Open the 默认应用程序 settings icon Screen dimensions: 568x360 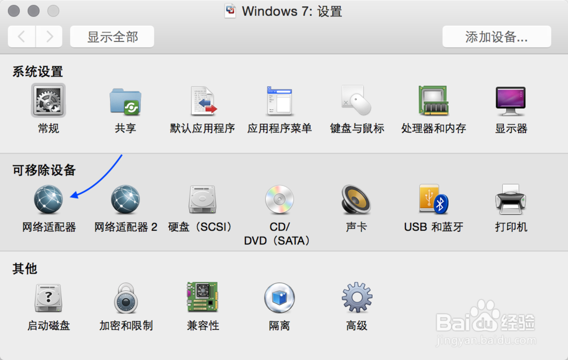(203, 101)
